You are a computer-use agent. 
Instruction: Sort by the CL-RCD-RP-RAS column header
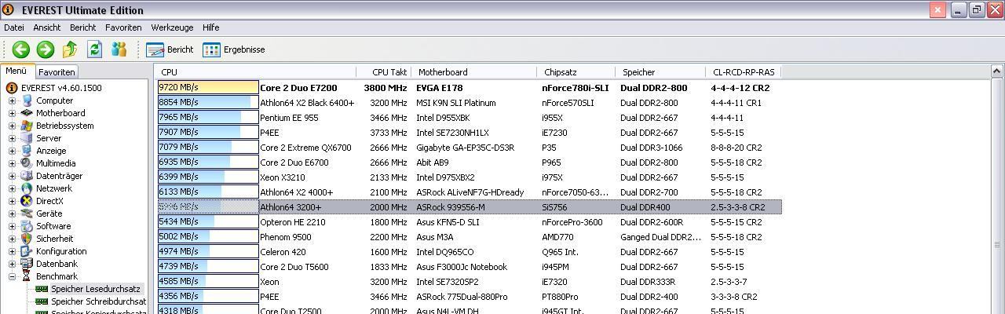(744, 72)
